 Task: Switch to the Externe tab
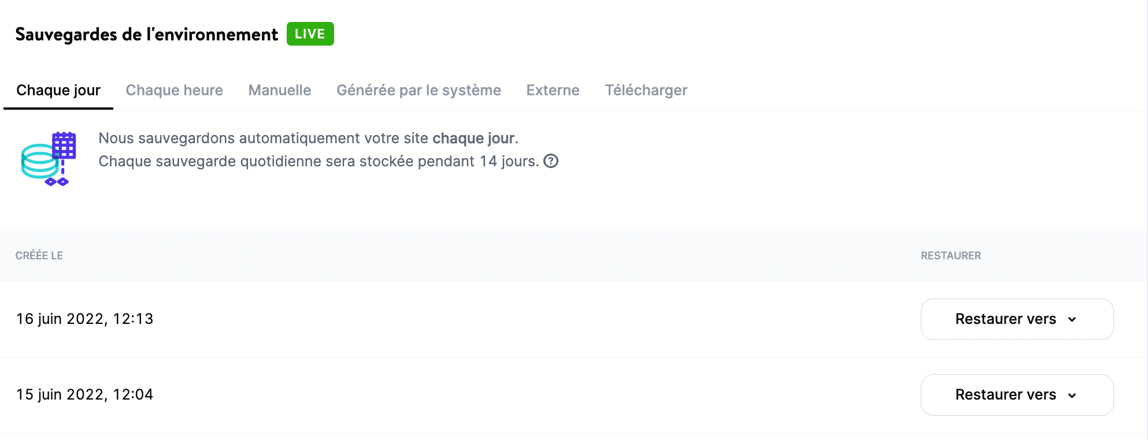(552, 90)
